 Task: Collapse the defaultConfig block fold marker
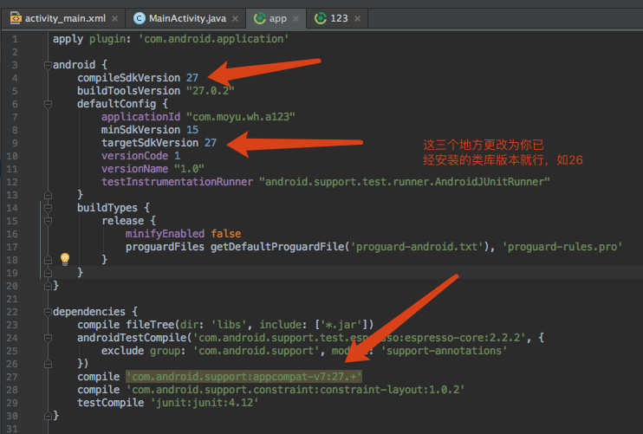pos(48,104)
